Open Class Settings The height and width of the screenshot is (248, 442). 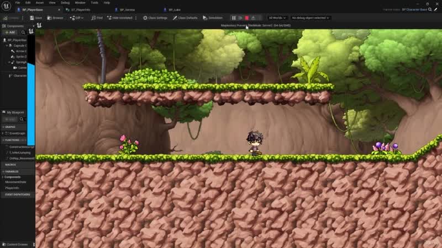[x=155, y=18]
